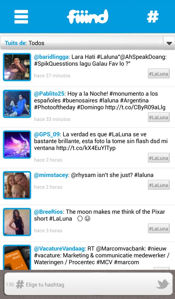Open @VacatureVandaag username link
The height and width of the screenshot is (299, 175).
(59, 249)
